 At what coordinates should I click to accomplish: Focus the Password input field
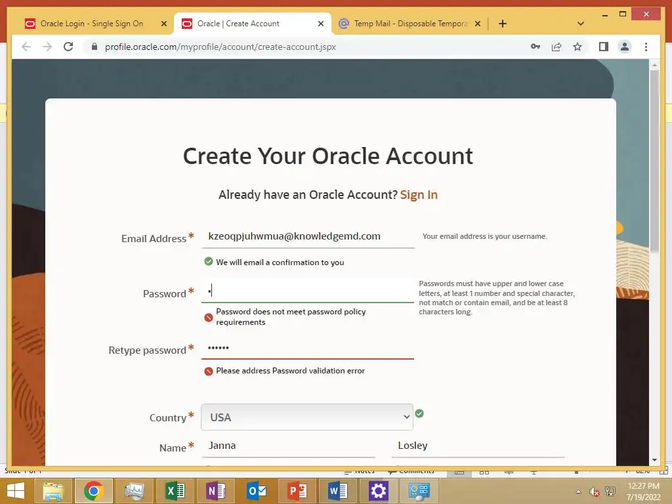coord(308,291)
